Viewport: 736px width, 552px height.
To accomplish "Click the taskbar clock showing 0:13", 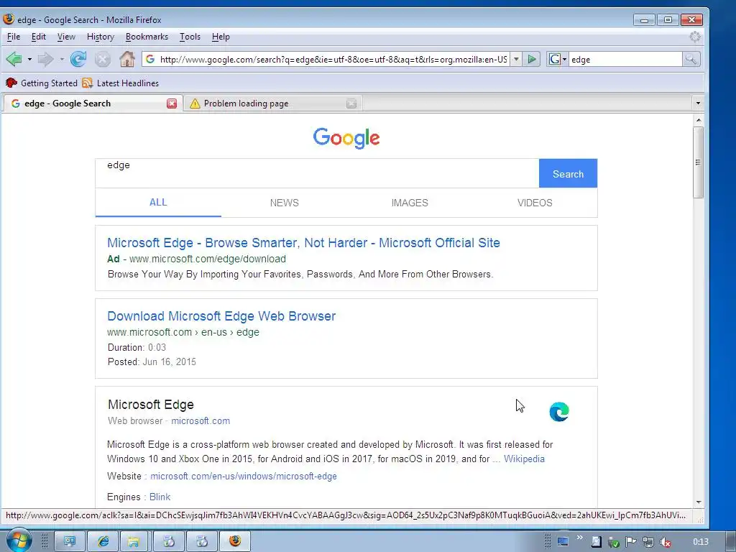I will [700, 542].
